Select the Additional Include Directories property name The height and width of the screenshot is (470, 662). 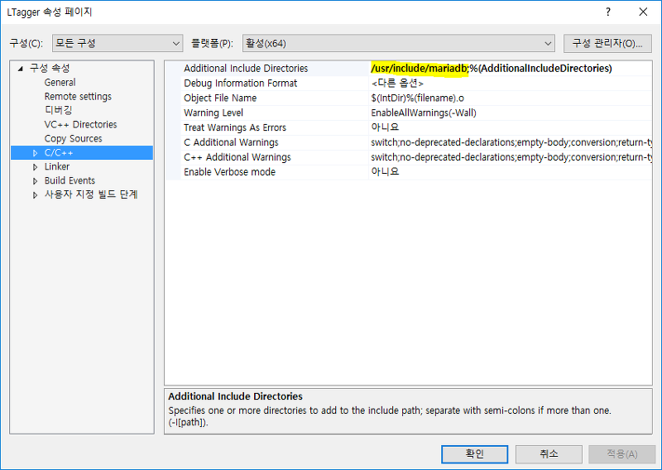(x=246, y=69)
